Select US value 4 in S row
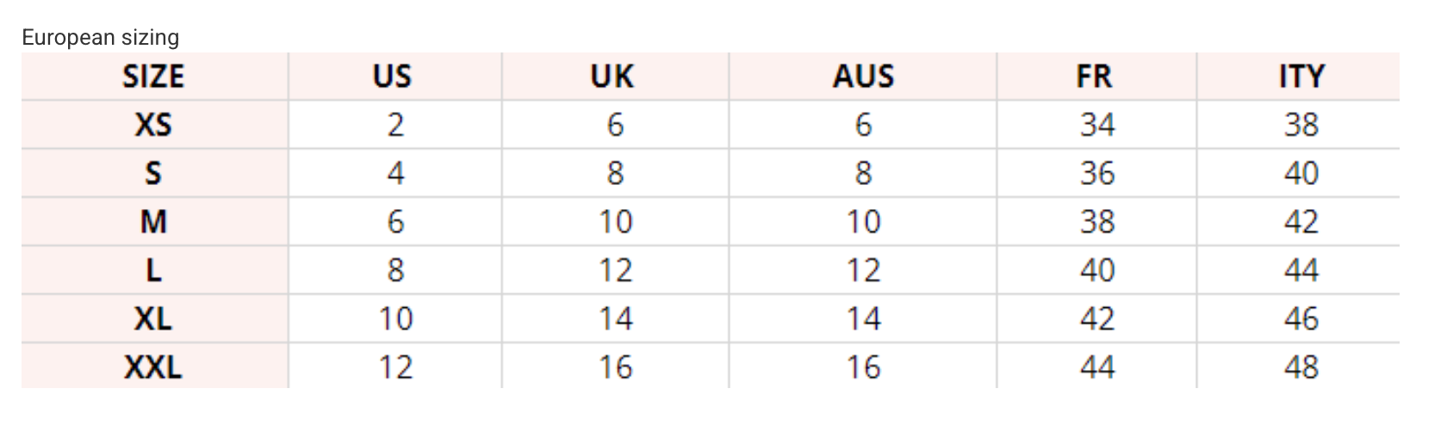Screen dimensions: 1447x444 coord(395,174)
